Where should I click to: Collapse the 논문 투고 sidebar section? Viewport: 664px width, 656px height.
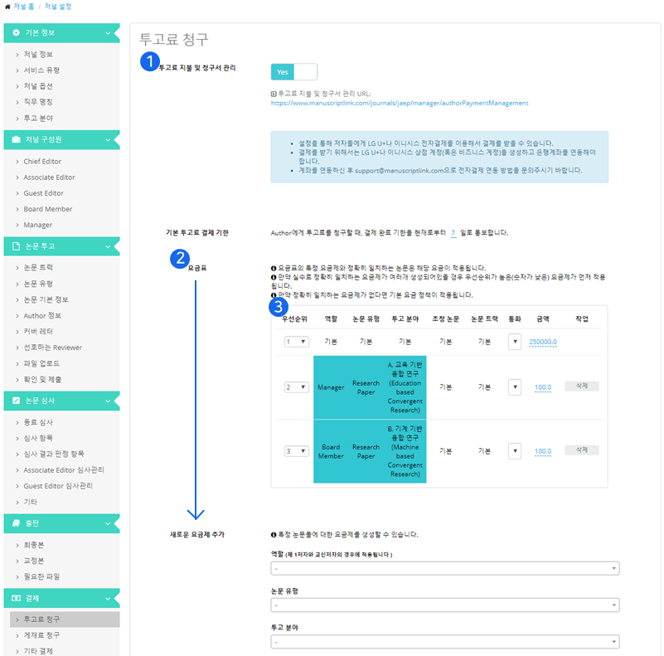point(108,246)
